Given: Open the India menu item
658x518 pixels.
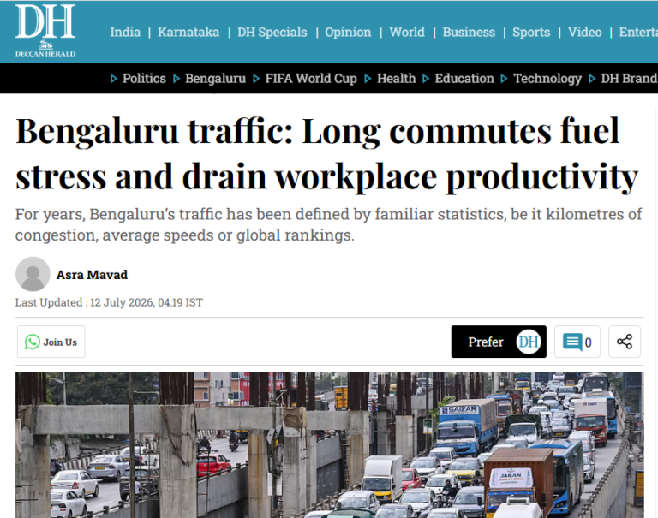Looking at the screenshot, I should click(125, 32).
